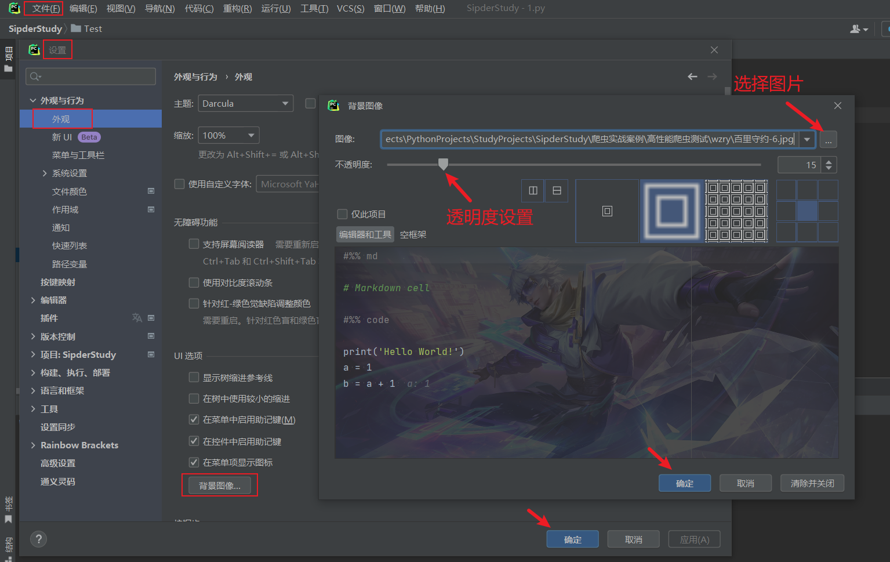Open the 100% zoom dropdown
The image size is (890, 562).
(228, 135)
